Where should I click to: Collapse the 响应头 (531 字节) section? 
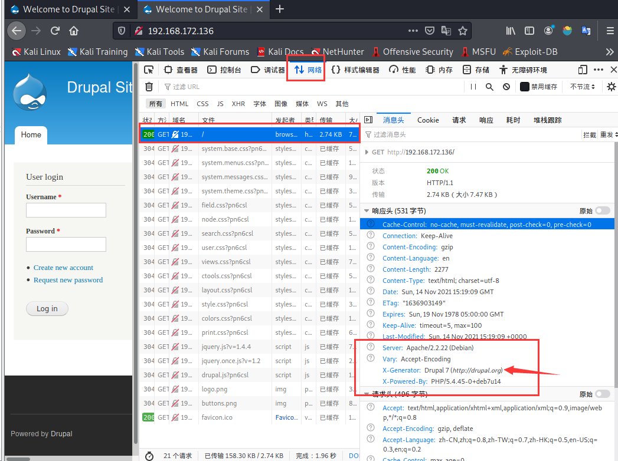367,210
